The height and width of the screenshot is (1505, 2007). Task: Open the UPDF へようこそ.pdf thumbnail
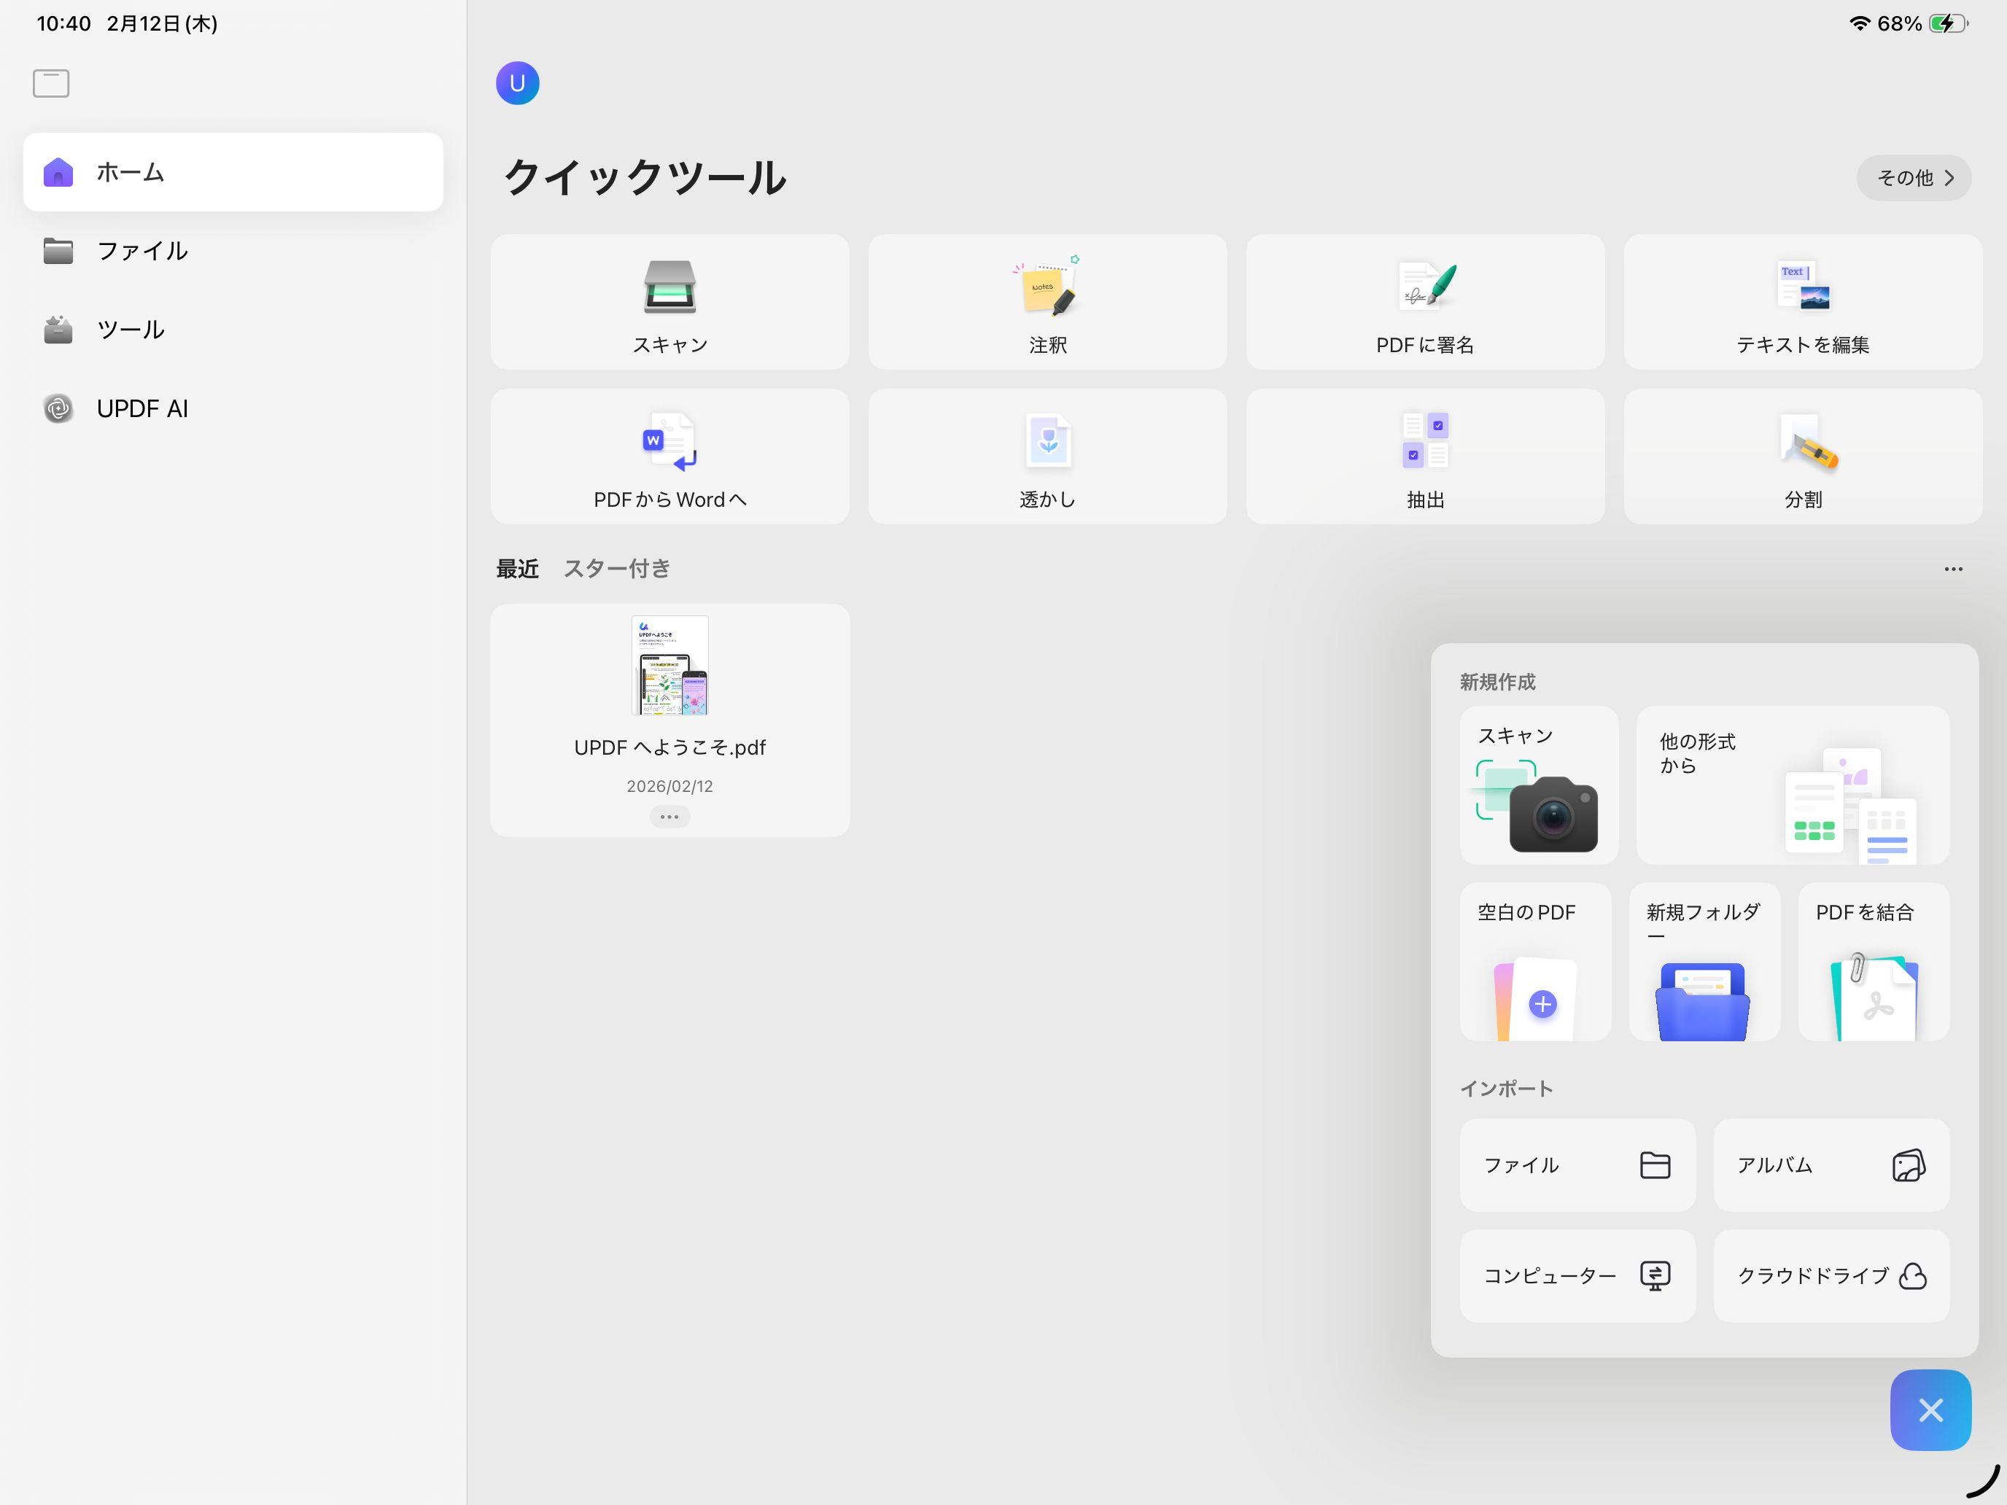[669, 666]
